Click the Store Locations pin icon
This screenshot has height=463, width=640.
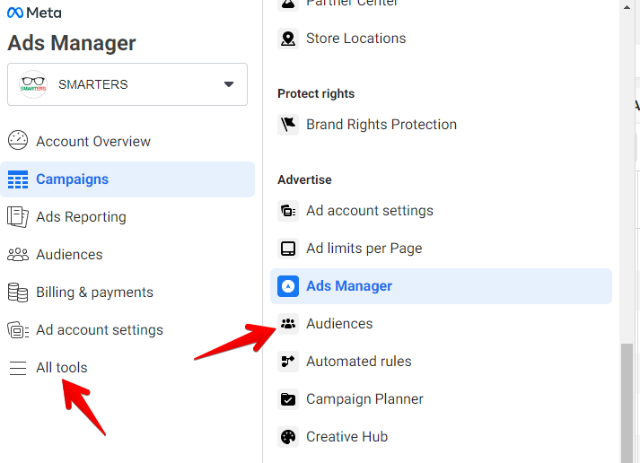click(288, 39)
